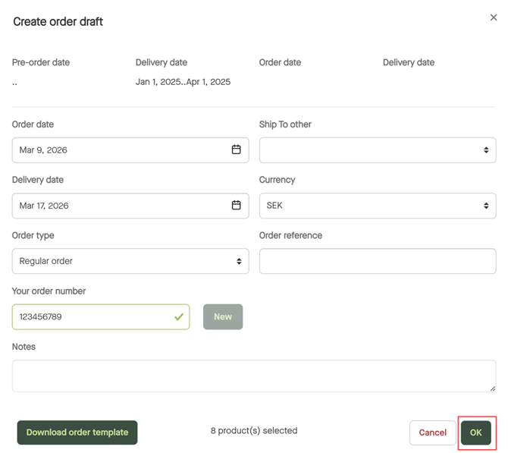Click the 8 product(s) selected text
508x453 pixels.
point(254,431)
